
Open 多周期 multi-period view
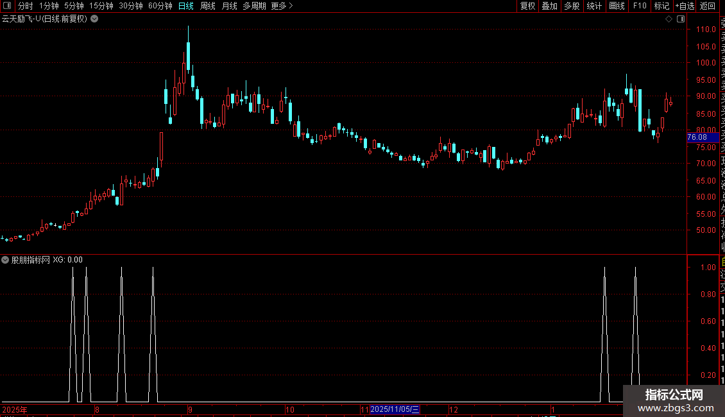(254, 6)
